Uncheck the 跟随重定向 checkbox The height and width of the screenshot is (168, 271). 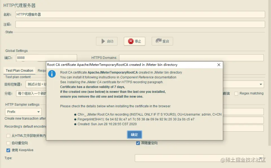138,143
